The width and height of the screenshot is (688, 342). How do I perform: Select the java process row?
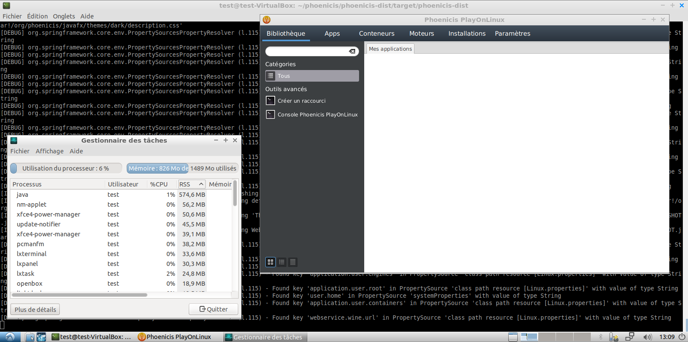(x=121, y=195)
